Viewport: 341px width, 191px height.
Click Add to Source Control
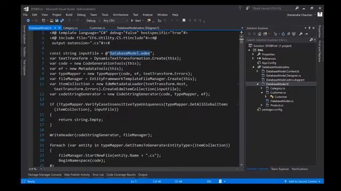tap(303, 181)
